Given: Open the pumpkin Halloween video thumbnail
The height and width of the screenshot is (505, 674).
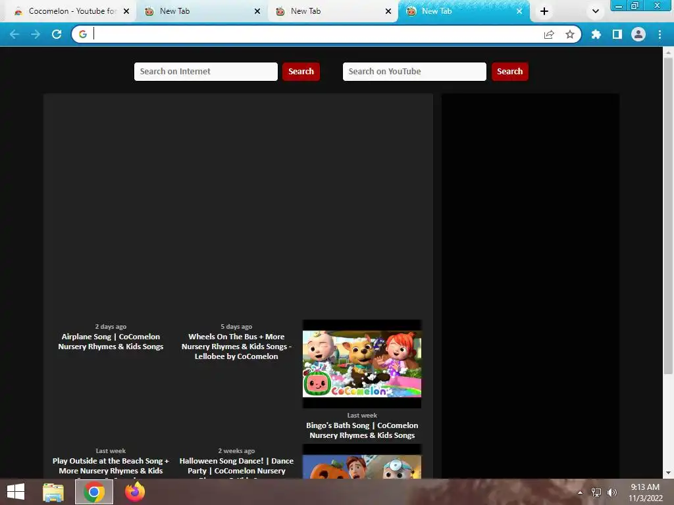Looking at the screenshot, I should click(x=362, y=462).
